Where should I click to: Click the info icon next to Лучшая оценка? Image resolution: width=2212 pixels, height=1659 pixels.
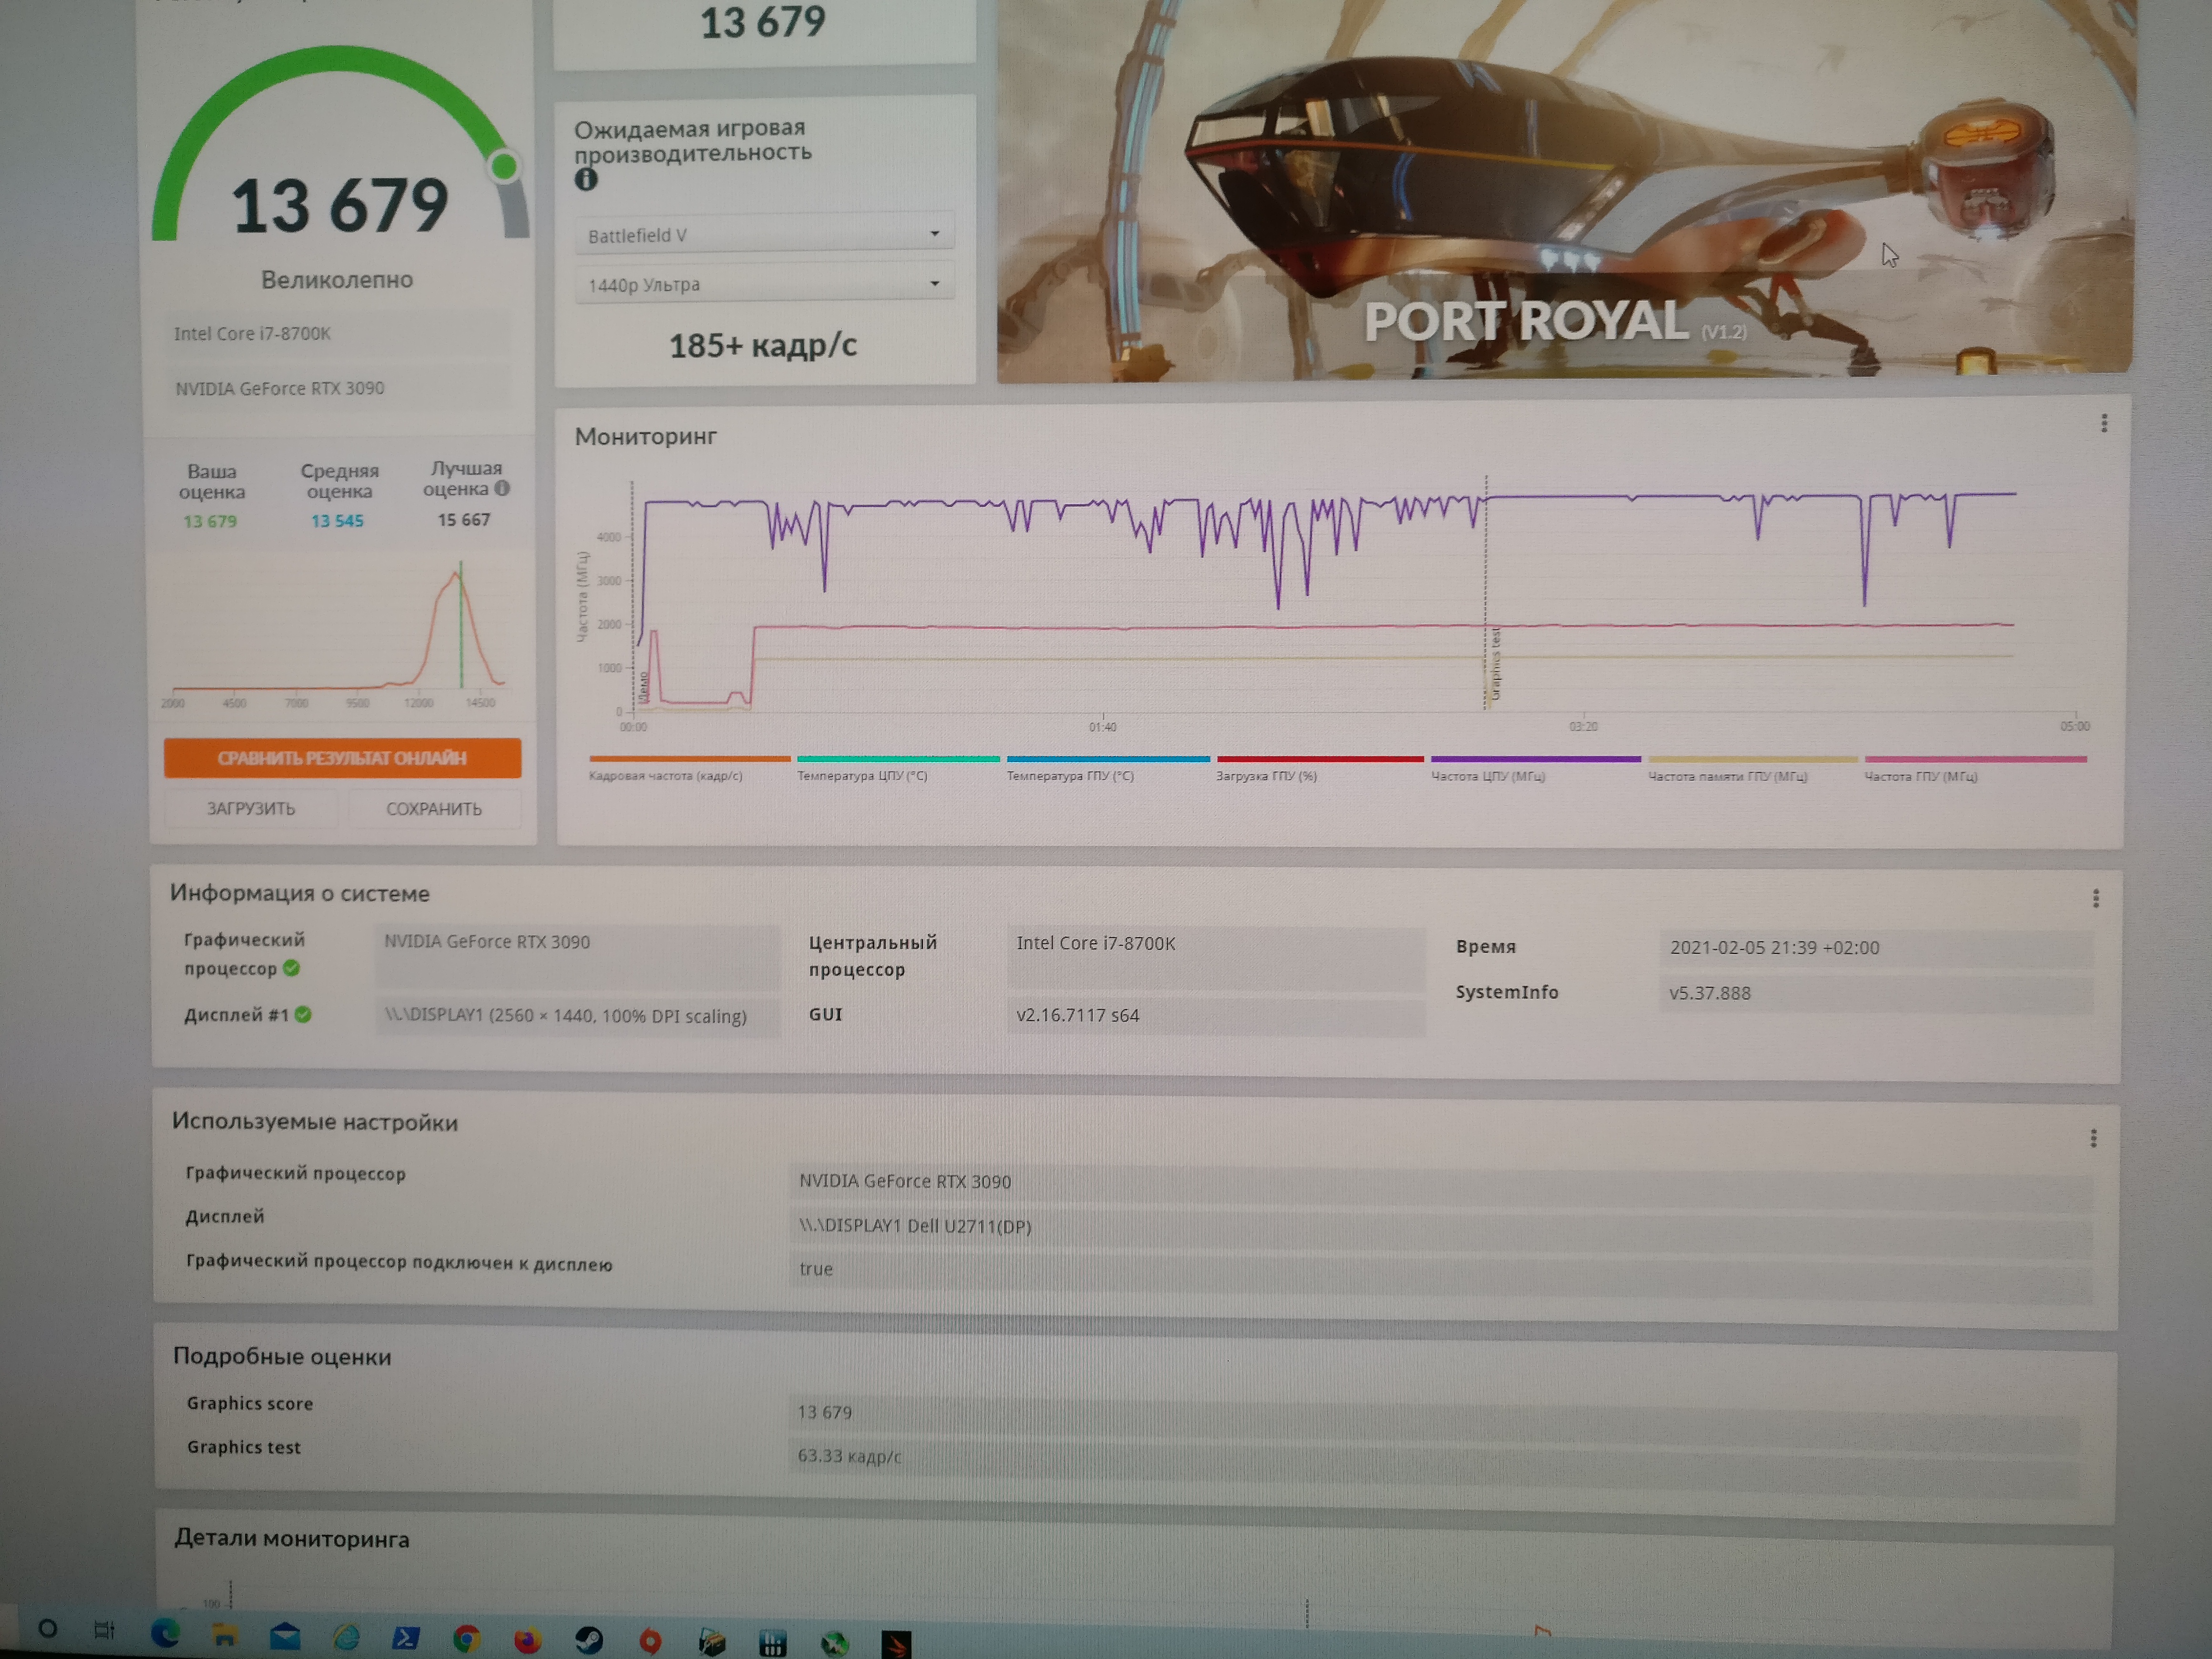502,489
